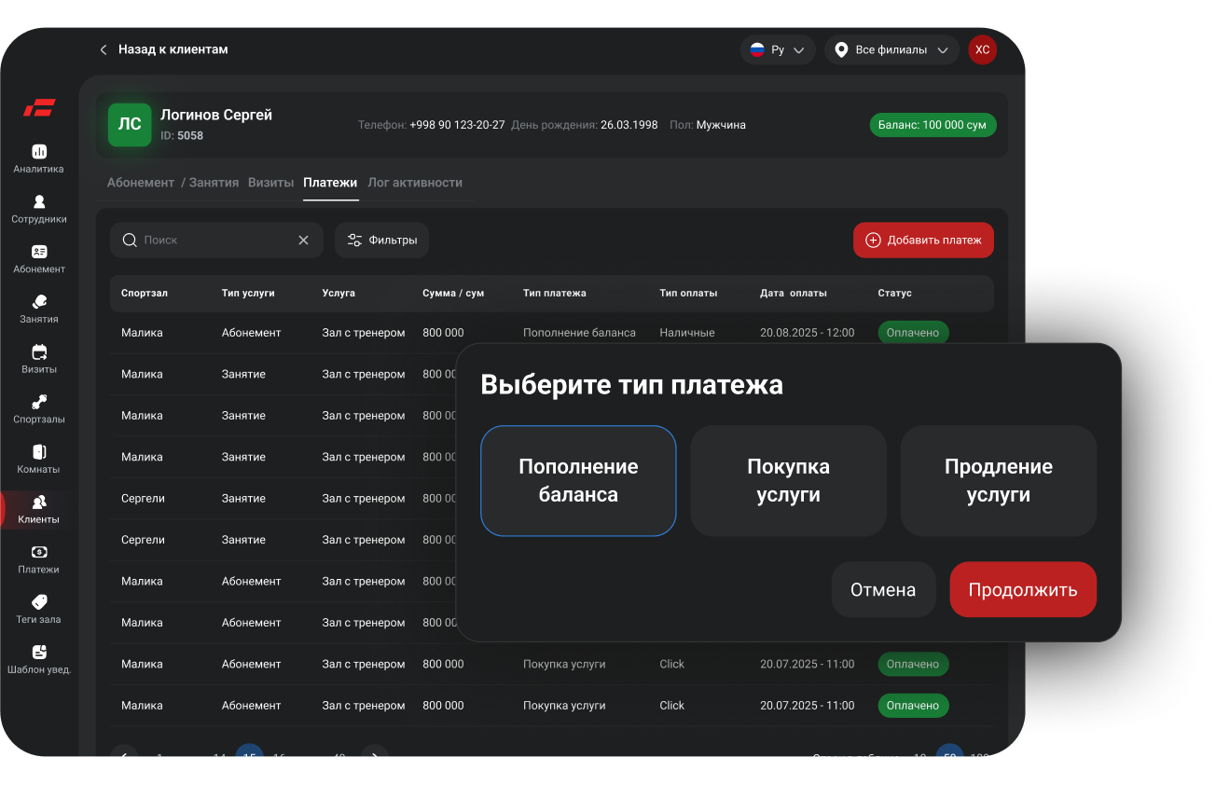Click the Отмена button
This screenshot has width=1216, height=785.
point(883,590)
